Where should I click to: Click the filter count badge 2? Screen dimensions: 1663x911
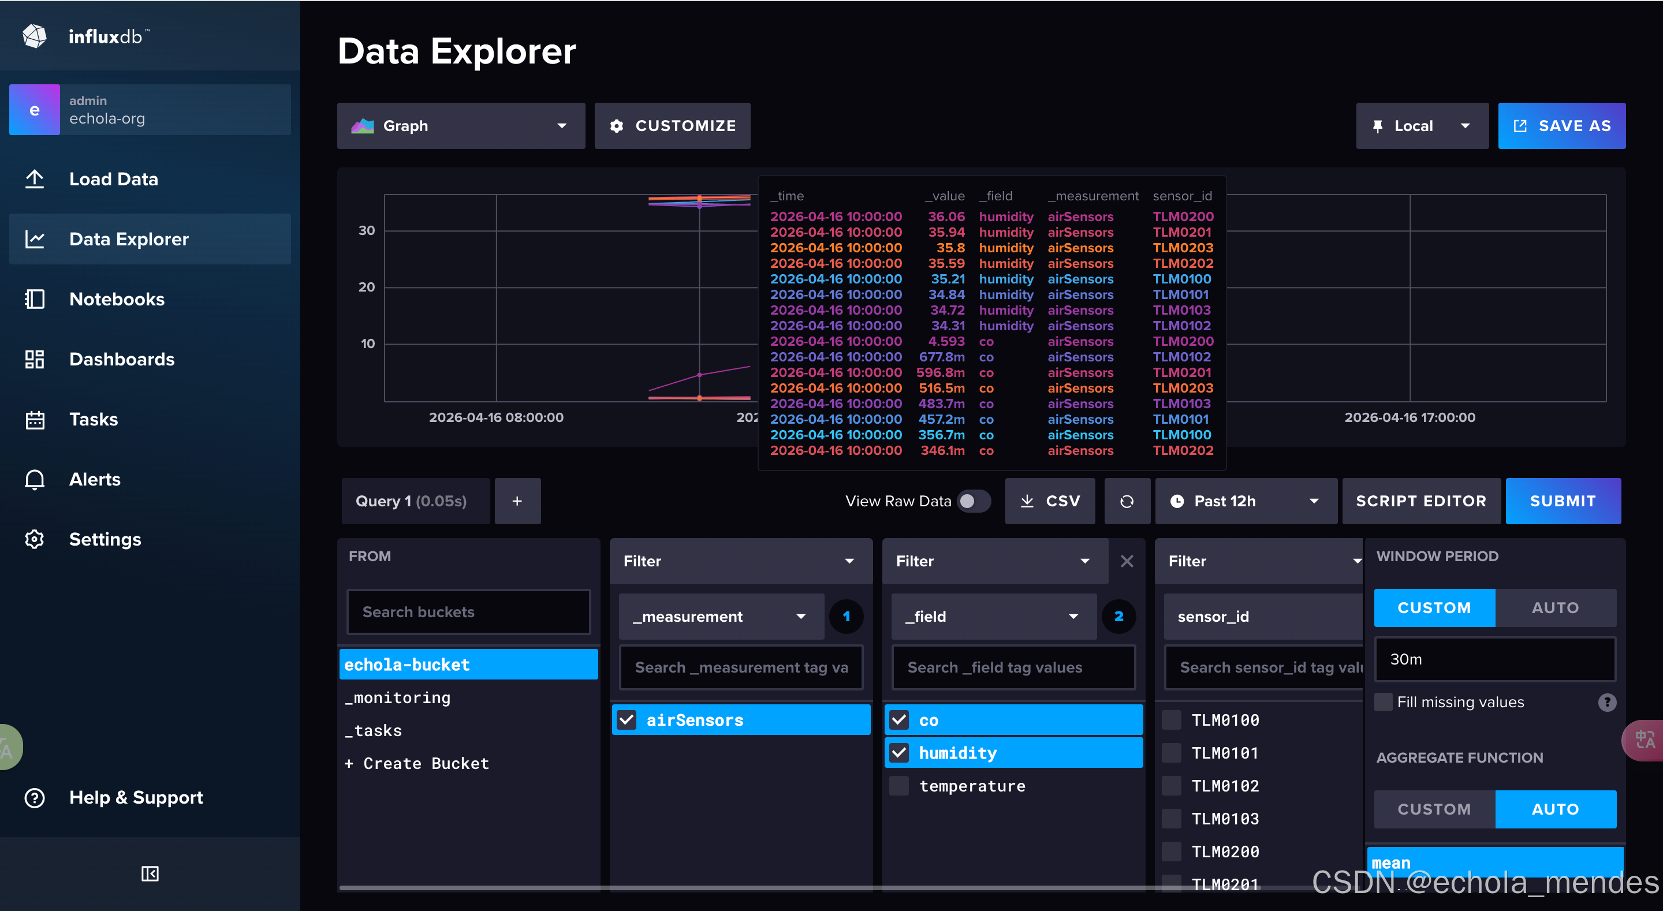pos(1119,617)
